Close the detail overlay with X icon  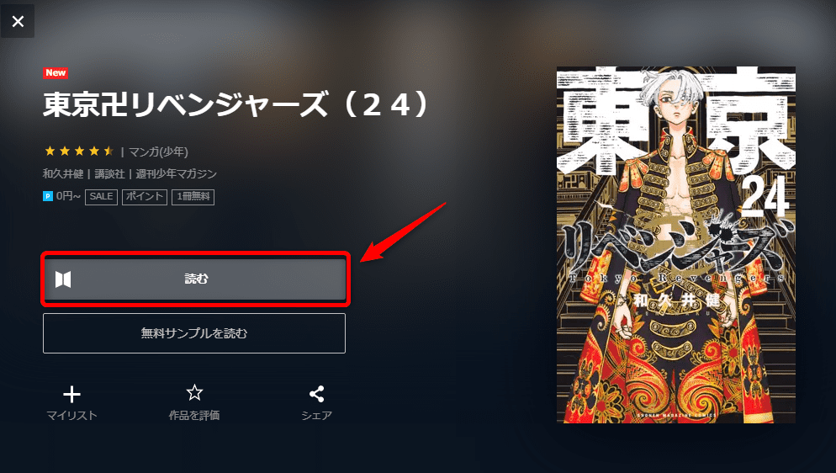click(x=18, y=21)
